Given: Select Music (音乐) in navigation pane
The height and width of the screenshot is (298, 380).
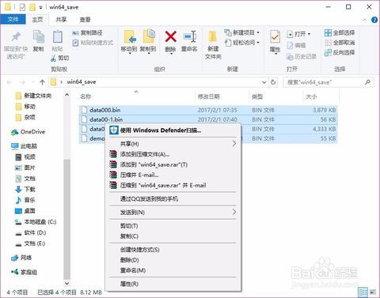Looking at the screenshot, I should [25, 200].
